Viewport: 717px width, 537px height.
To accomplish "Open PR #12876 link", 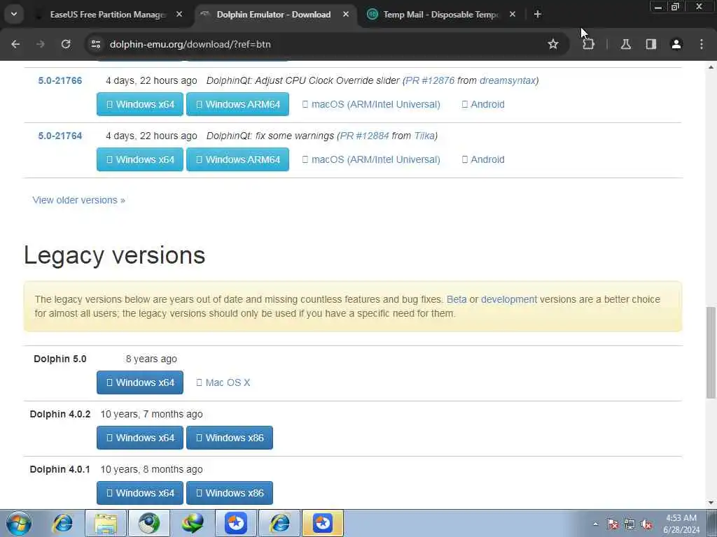I will (x=430, y=81).
